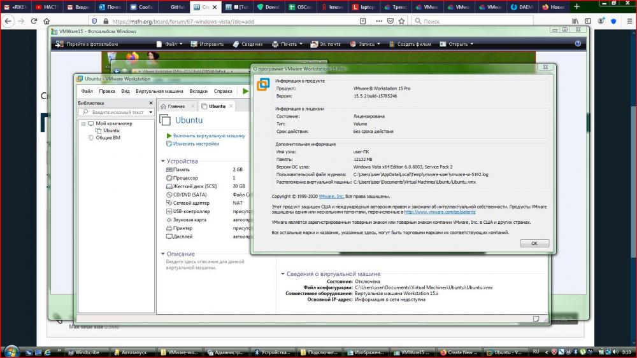Show Firefox sidebars
Screen dimensions: 637x358
[588, 21]
